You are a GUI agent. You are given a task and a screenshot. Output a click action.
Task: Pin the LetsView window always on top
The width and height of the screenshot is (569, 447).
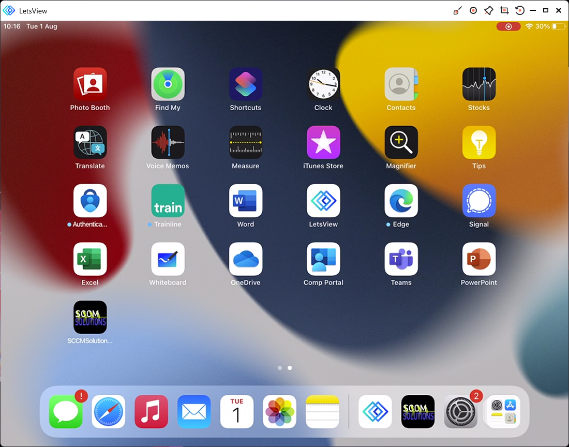pyautogui.click(x=488, y=10)
